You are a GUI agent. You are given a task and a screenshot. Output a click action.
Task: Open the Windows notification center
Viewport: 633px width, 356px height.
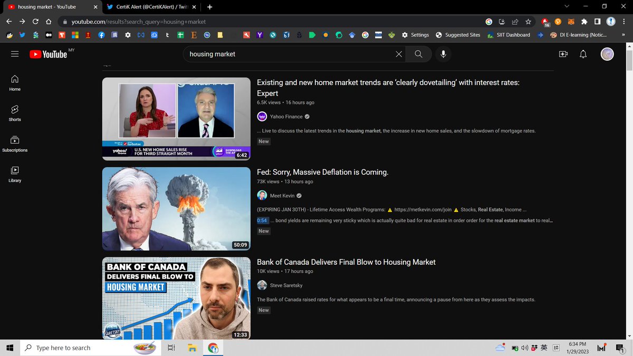[620, 348]
